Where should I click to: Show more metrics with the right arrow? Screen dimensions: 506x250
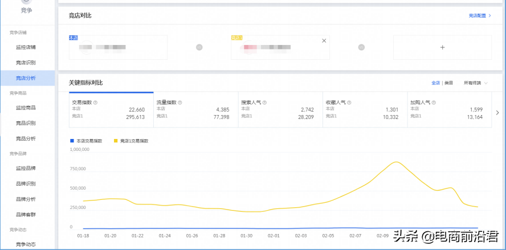coord(497,113)
